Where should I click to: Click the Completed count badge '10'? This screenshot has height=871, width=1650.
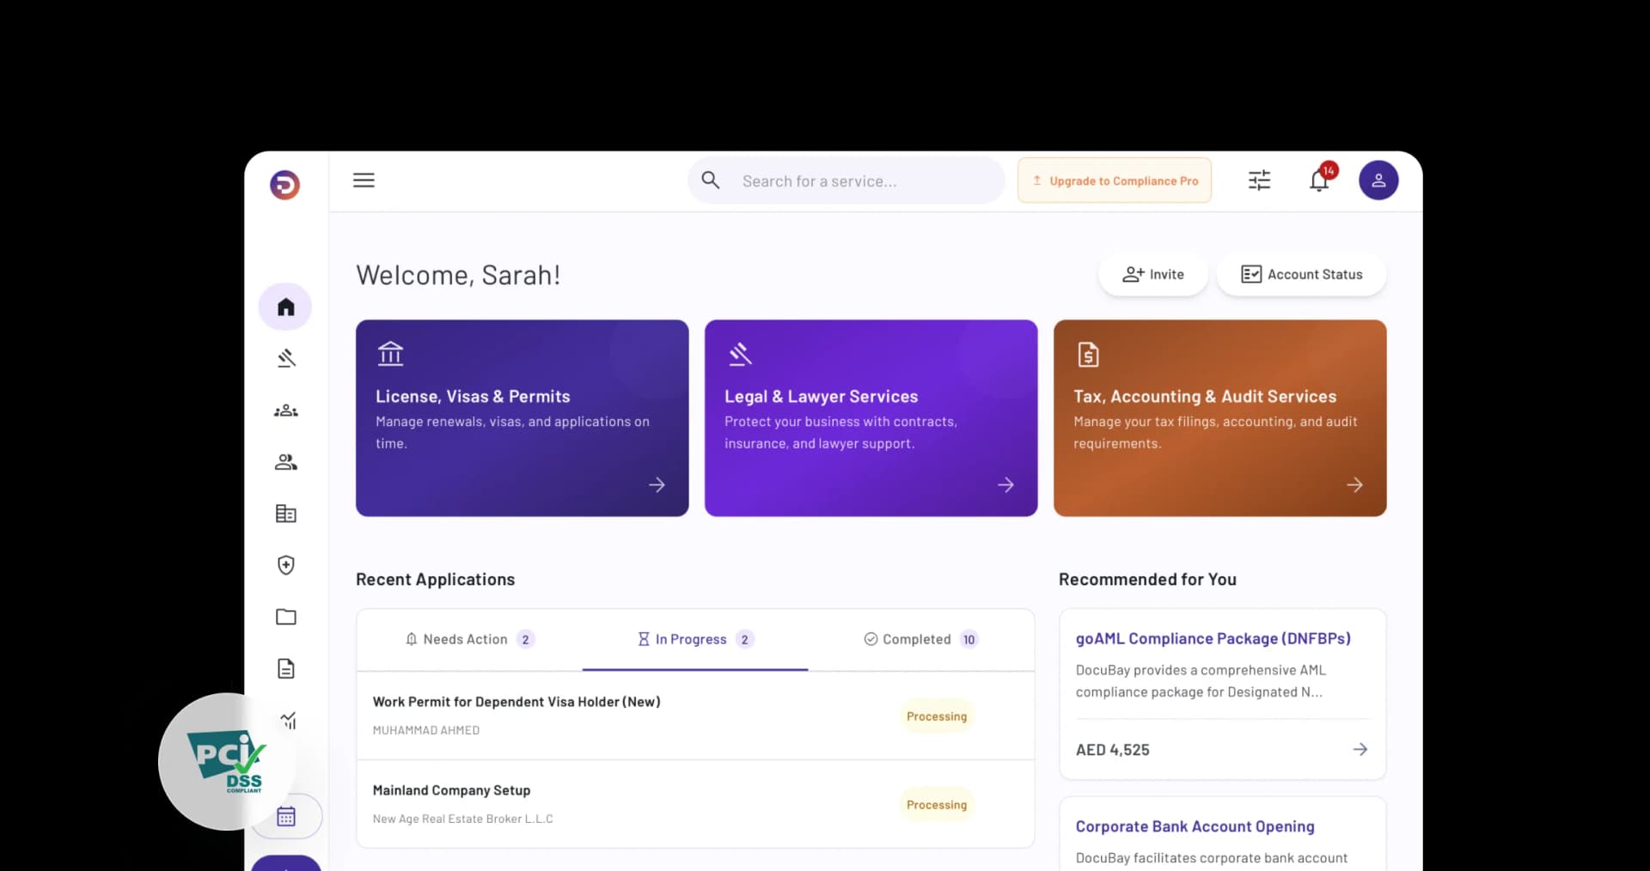969,639
